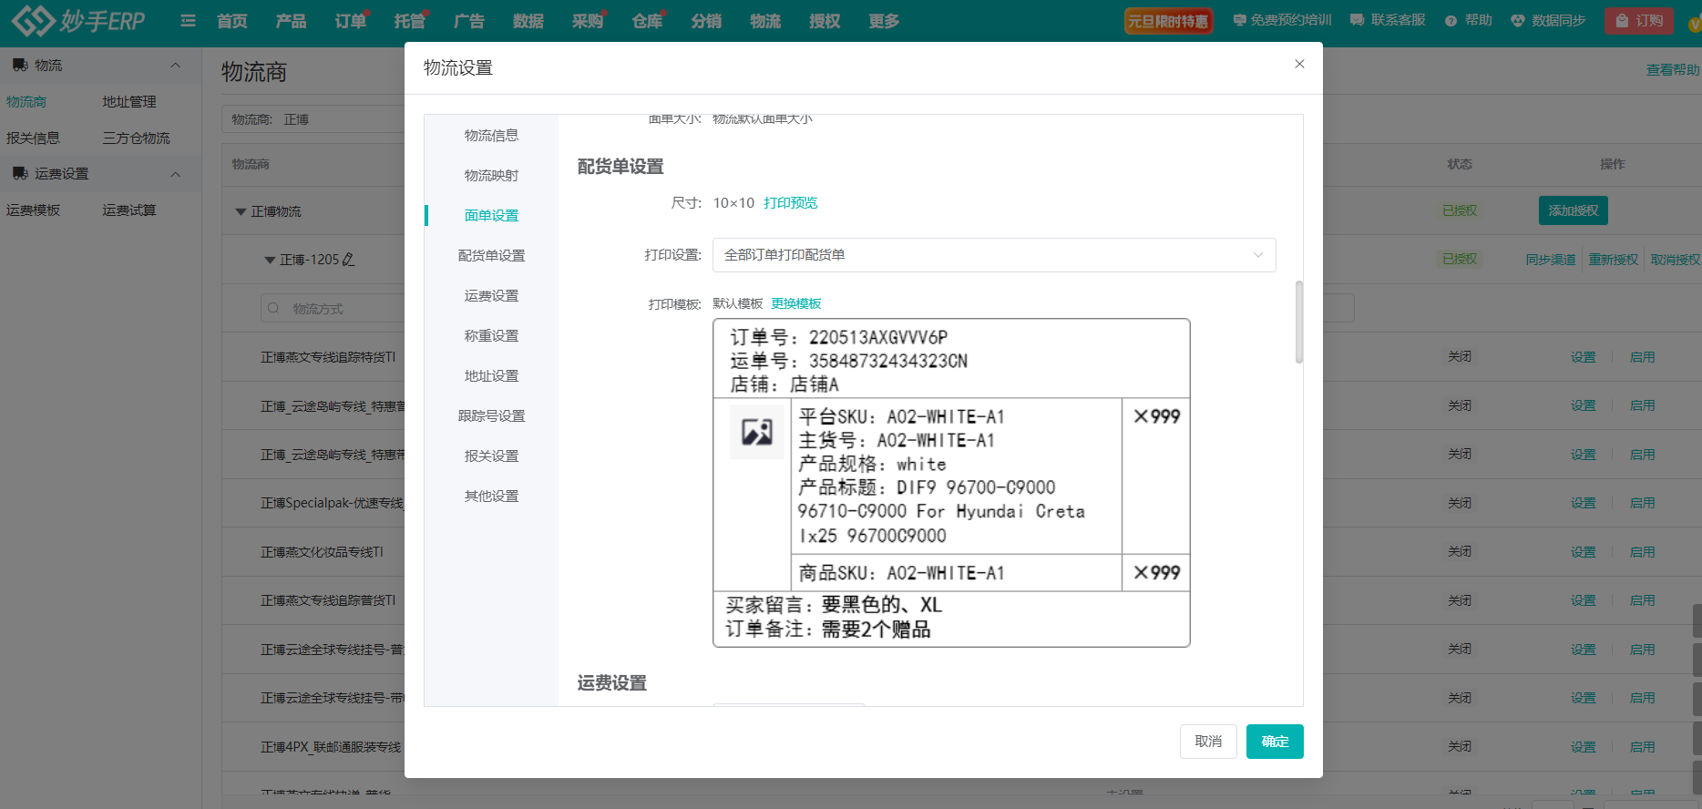
Task: Click the image placeholder in print template
Action: [756, 431]
